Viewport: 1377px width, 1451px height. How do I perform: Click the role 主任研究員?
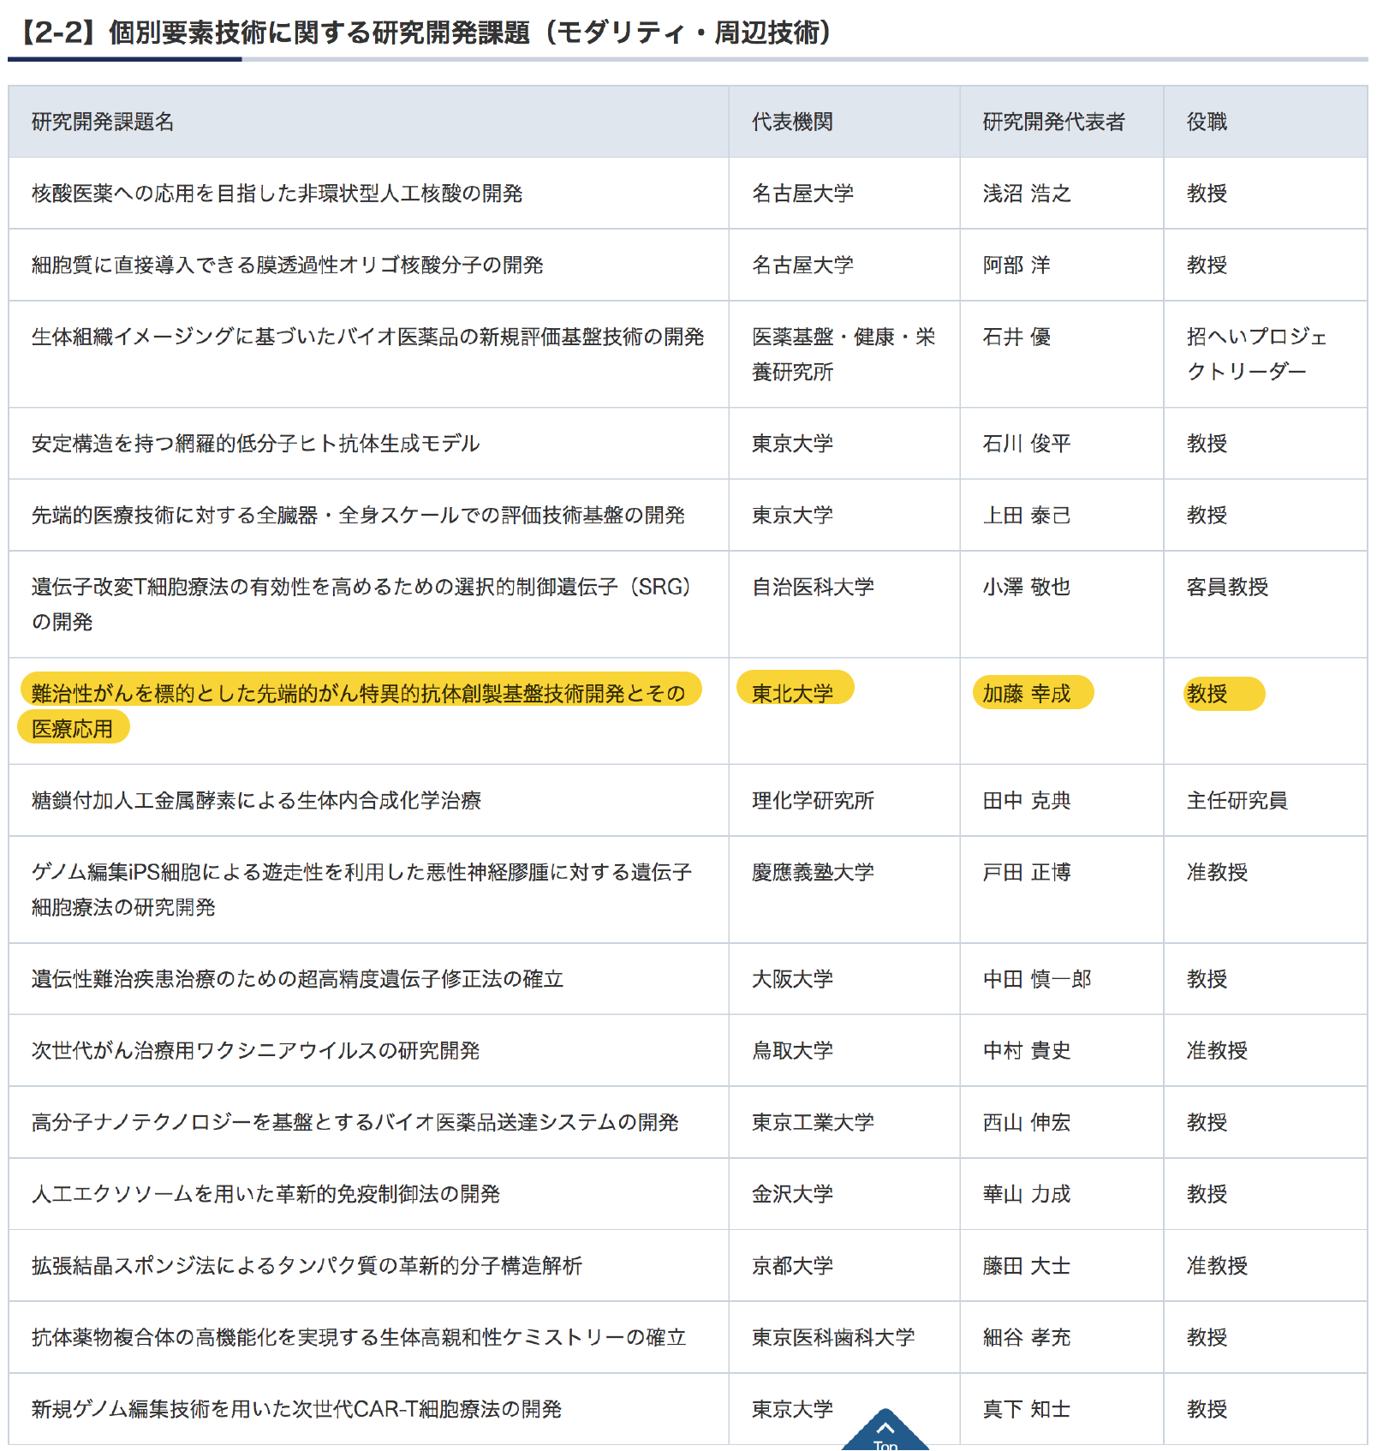1237,801
